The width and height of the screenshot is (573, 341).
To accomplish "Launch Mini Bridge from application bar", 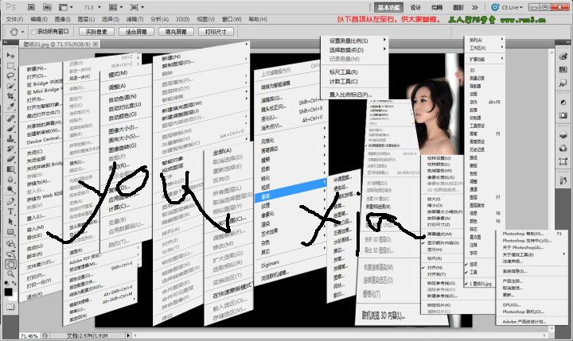I will click(47, 7).
